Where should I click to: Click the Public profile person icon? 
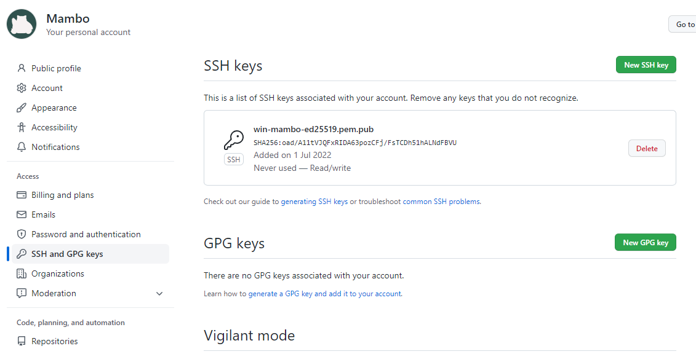tap(22, 68)
